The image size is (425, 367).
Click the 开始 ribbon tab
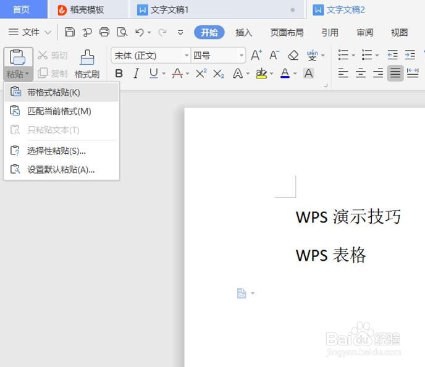point(209,33)
